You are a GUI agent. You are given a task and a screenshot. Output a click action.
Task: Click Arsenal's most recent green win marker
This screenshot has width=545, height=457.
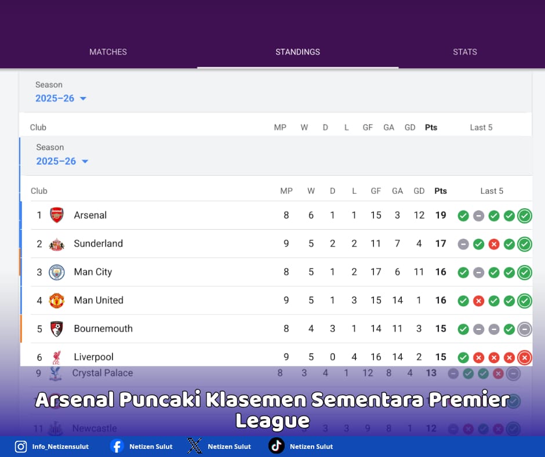(x=524, y=215)
